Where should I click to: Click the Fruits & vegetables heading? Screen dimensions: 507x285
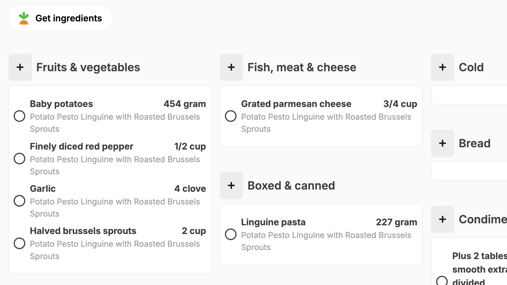(88, 67)
